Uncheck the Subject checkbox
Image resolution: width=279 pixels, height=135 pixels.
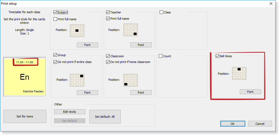(x=55, y=12)
